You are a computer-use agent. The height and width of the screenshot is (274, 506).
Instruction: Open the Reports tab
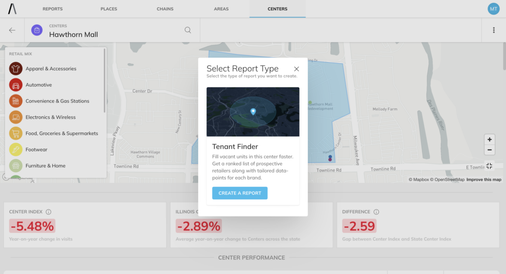pyautogui.click(x=52, y=9)
